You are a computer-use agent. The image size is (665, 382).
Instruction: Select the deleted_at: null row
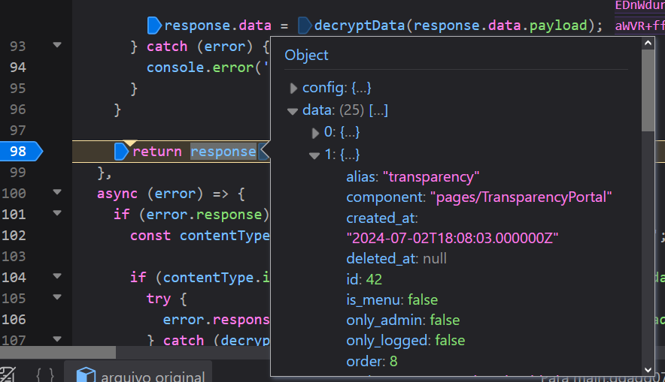pyautogui.click(x=396, y=258)
